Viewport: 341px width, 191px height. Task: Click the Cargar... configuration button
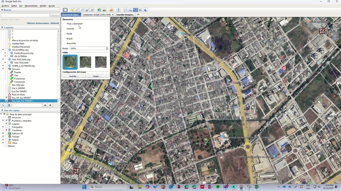[97, 76]
